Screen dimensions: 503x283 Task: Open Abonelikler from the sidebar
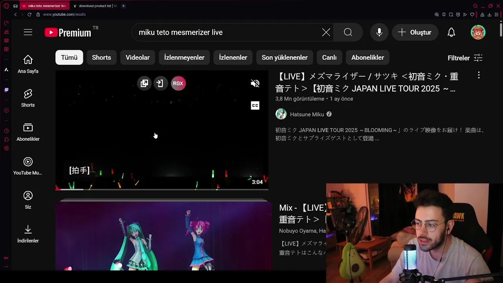28,132
